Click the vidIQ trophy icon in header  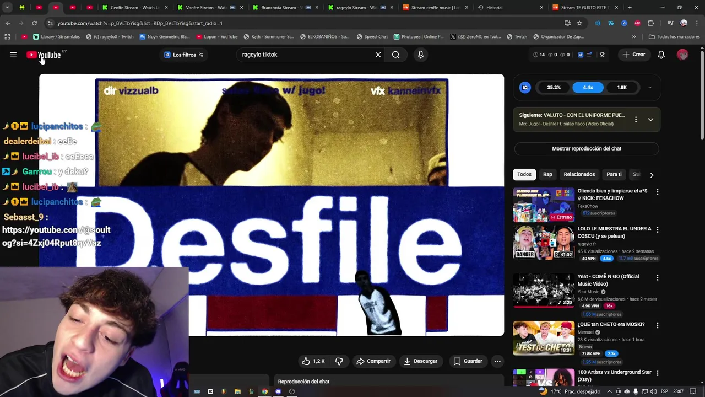pyautogui.click(x=602, y=55)
